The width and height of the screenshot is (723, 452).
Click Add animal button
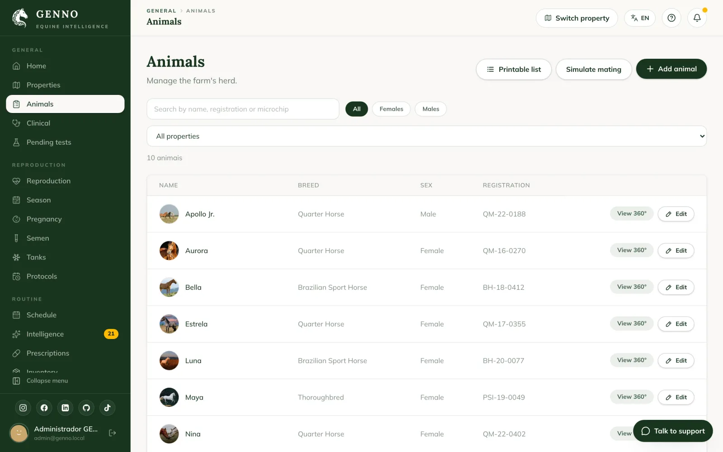pyautogui.click(x=671, y=69)
